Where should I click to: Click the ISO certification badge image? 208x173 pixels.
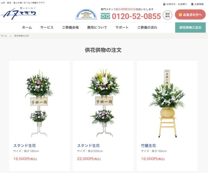86,14
